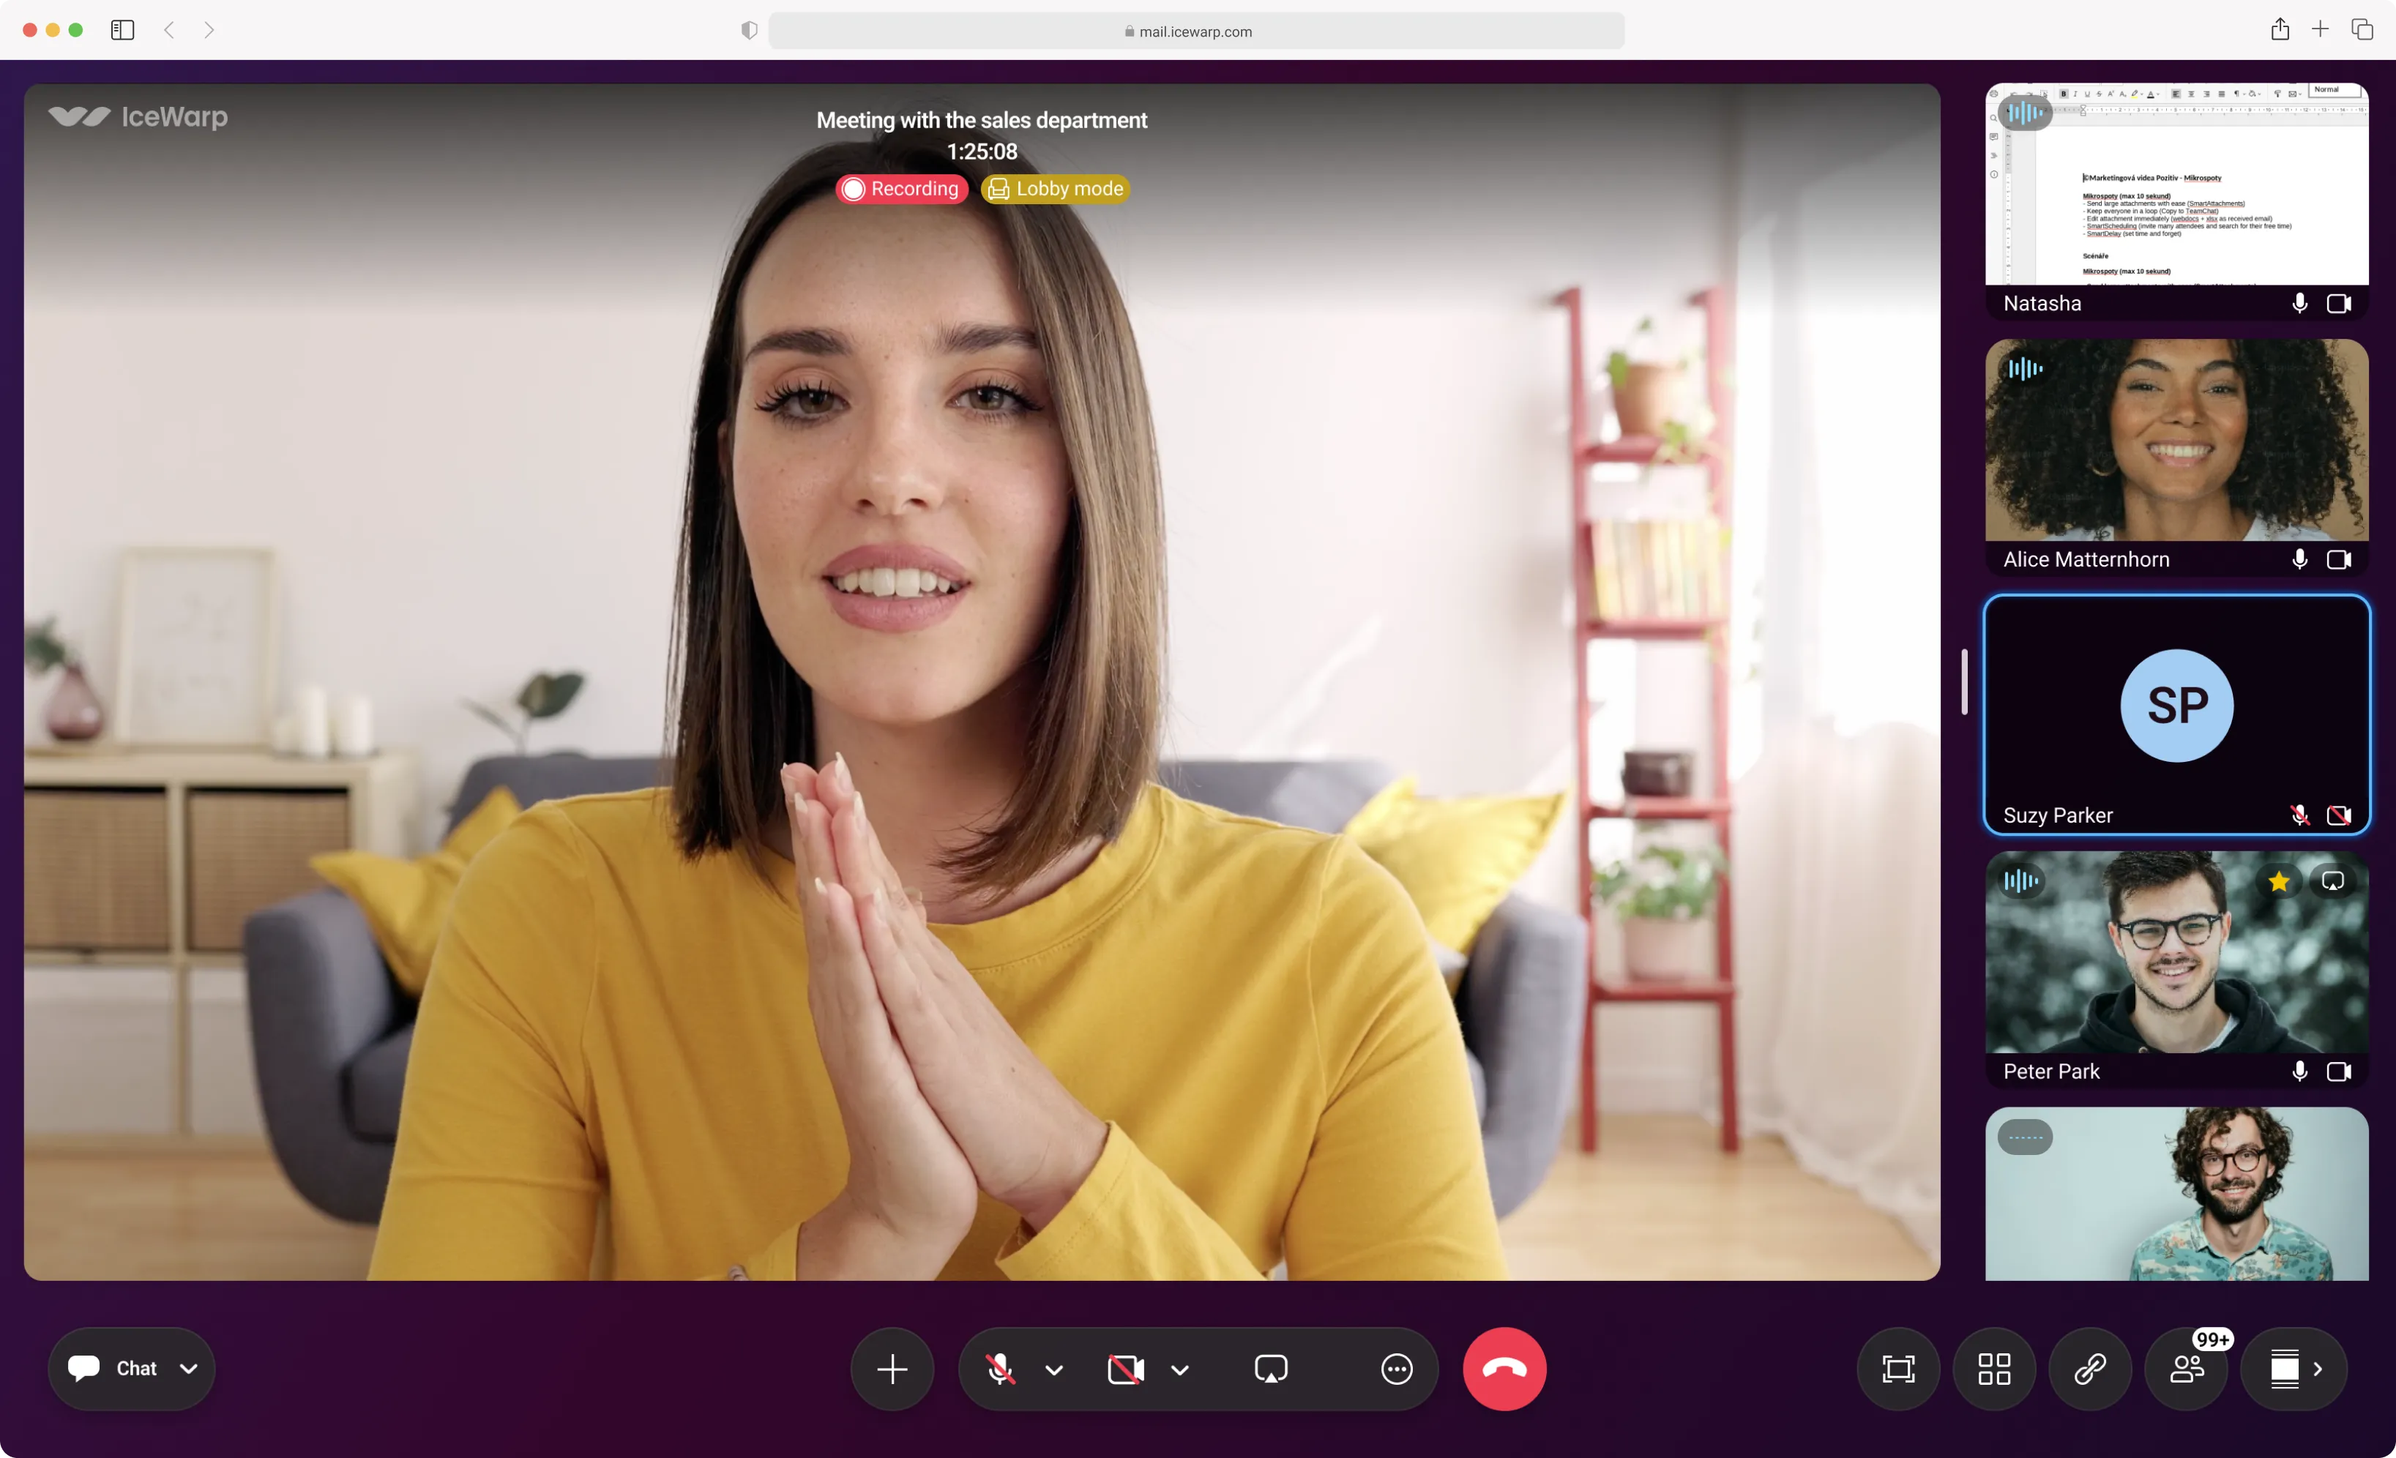This screenshot has width=2396, height=1458.
Task: Open the more options ellipsis menu
Action: (x=1396, y=1369)
